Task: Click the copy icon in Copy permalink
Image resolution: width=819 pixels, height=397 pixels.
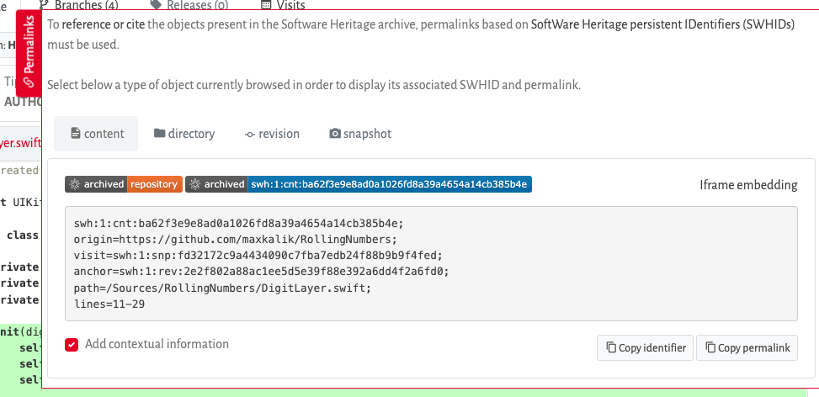Action: 710,348
